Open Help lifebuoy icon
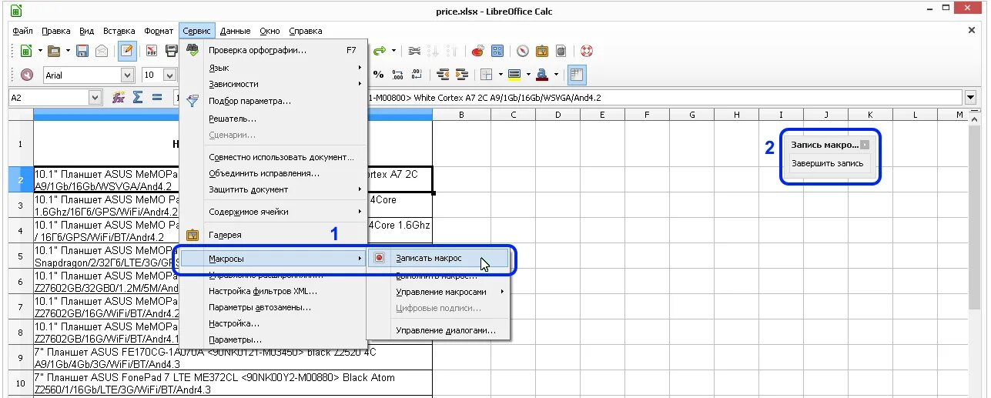The image size is (991, 398). 587,52
